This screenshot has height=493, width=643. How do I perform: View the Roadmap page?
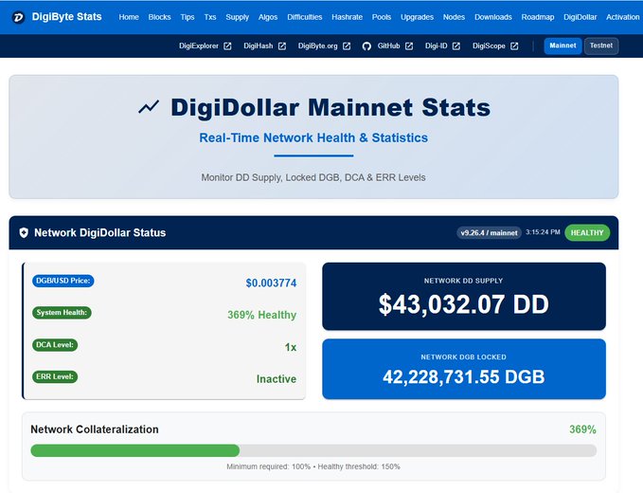[x=538, y=17]
